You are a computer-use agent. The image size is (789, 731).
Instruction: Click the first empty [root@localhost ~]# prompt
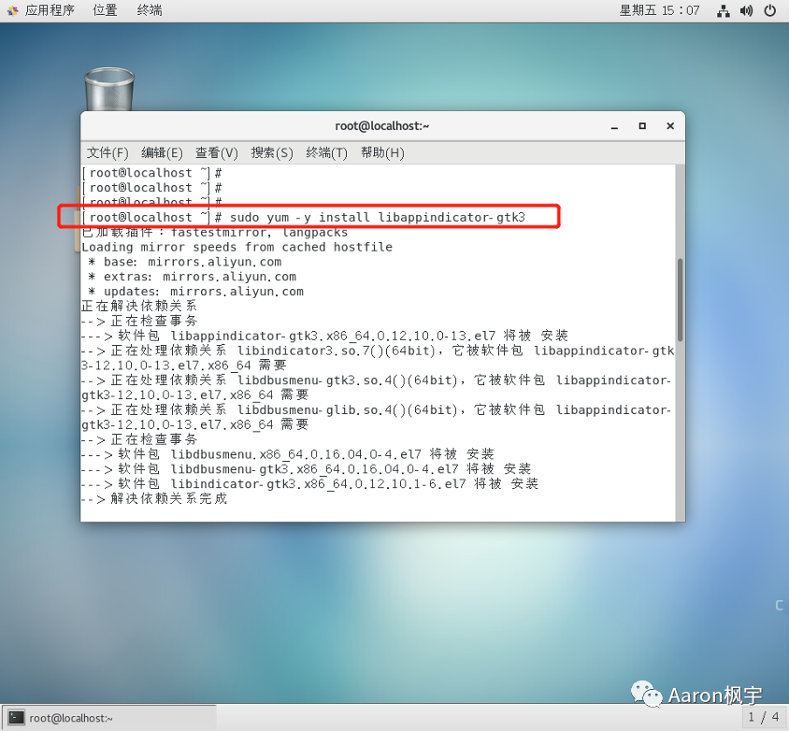151,173
